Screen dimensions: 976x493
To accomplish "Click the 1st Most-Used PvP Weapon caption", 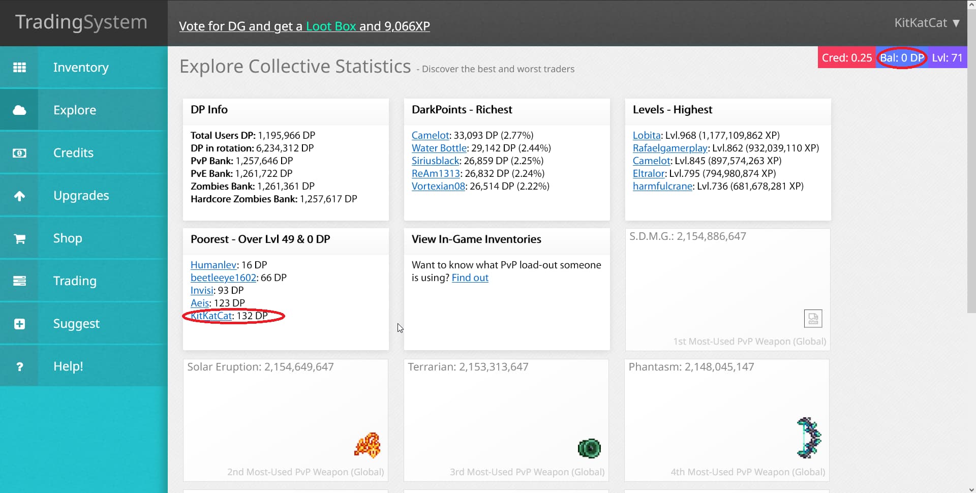I will [750, 342].
